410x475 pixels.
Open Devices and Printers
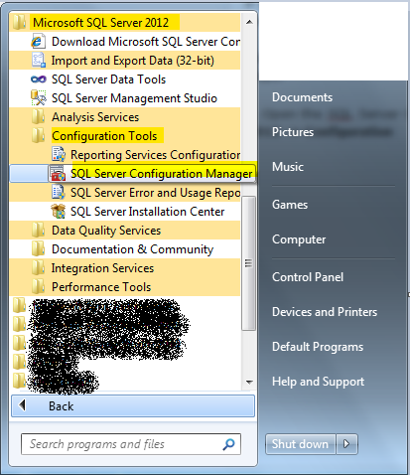tap(325, 312)
